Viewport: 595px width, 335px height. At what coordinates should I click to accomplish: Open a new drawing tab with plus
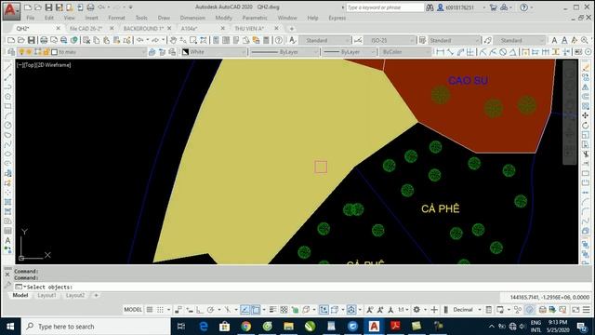pos(291,29)
